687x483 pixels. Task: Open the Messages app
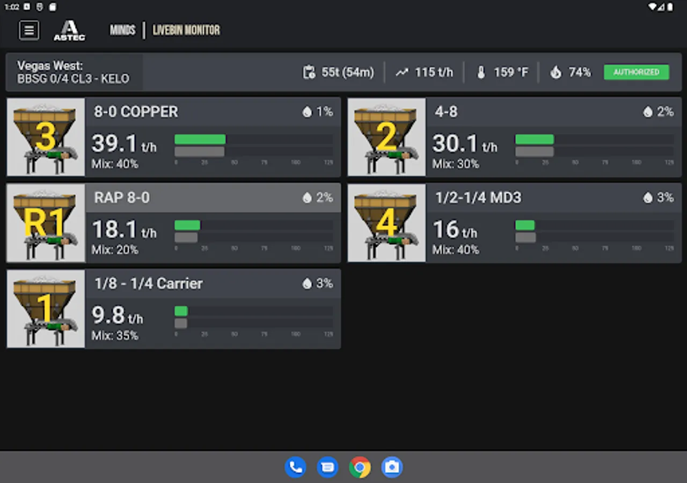327,467
